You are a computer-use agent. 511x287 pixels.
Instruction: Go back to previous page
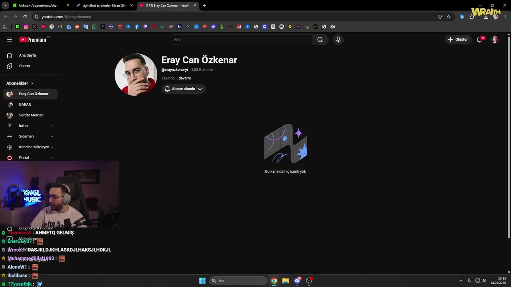tap(6, 17)
